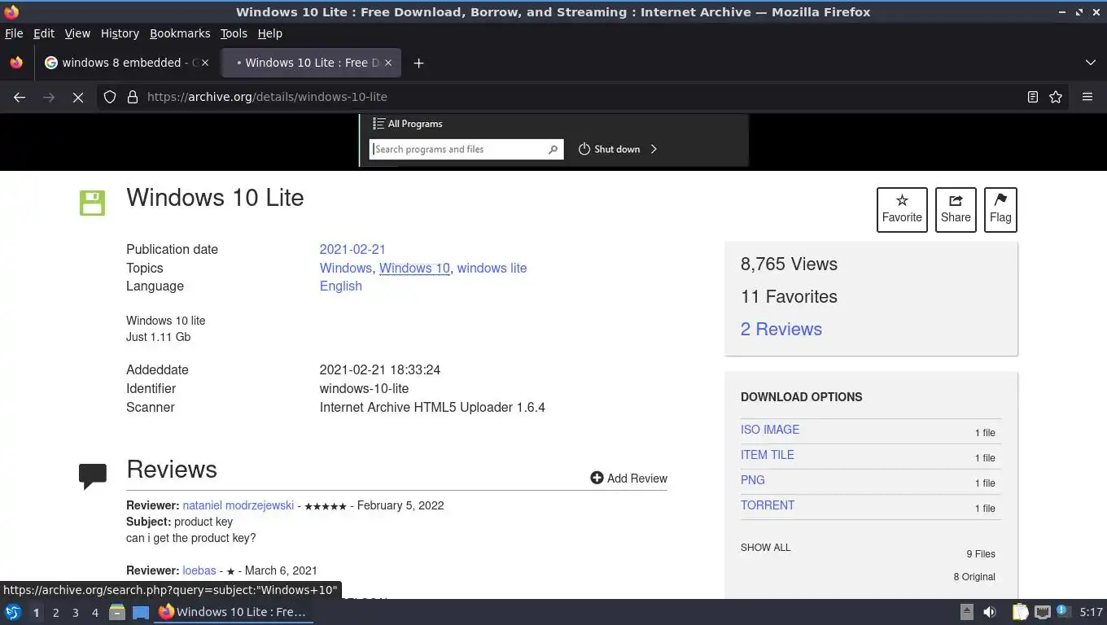Open the Windows 10 topic link

click(414, 269)
